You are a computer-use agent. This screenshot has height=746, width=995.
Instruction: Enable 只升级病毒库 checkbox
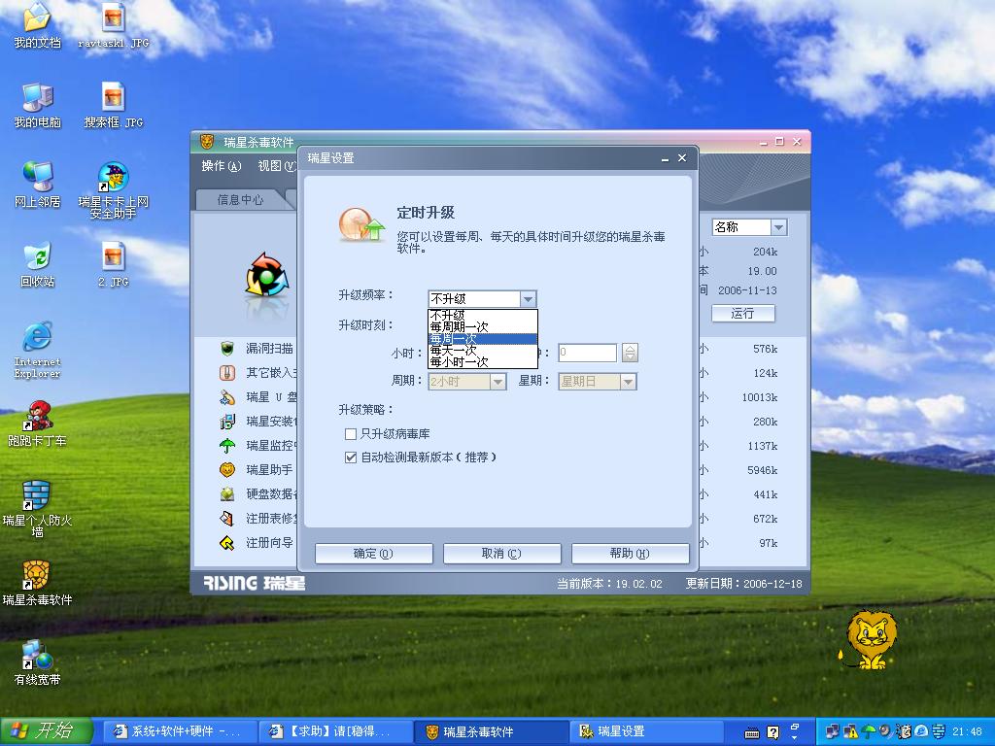[350, 434]
